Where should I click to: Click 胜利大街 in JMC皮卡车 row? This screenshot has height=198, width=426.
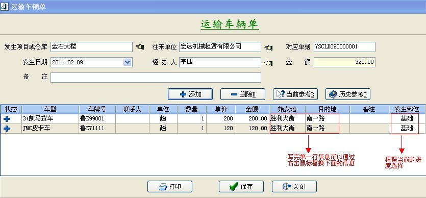click(x=287, y=129)
